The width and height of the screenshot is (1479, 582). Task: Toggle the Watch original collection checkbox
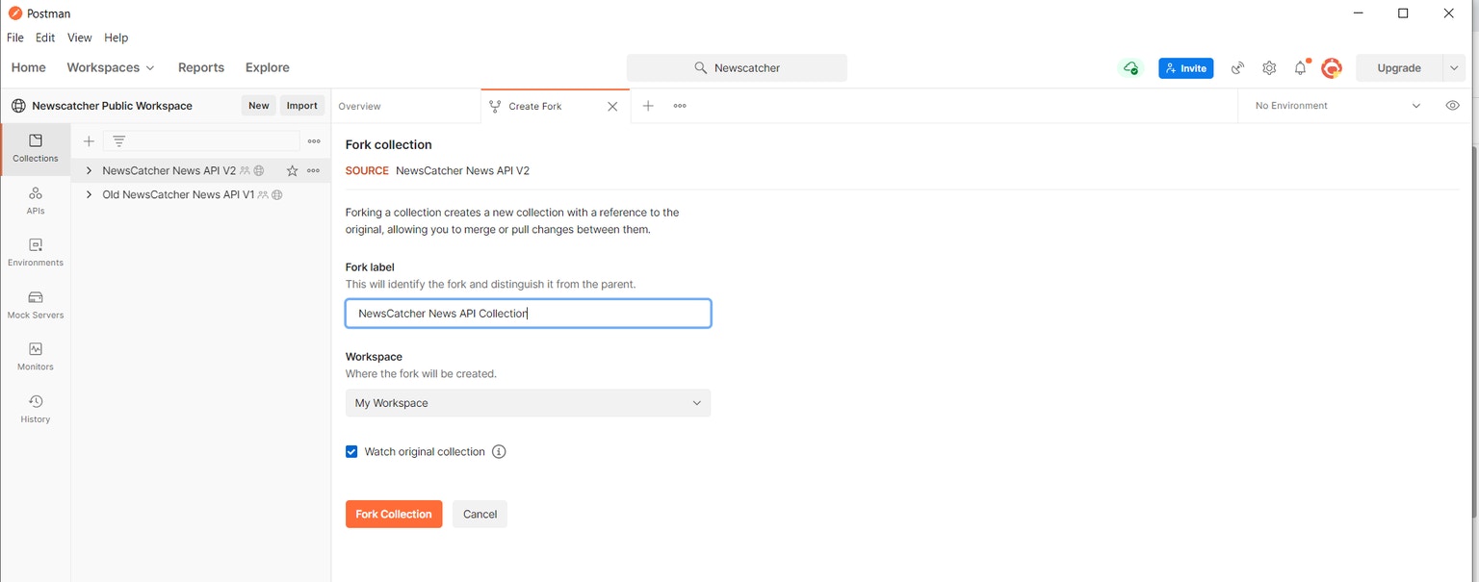[351, 452]
